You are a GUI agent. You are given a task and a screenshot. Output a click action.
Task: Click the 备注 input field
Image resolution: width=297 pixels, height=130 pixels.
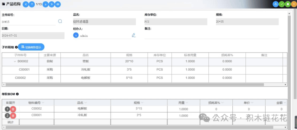211,36
